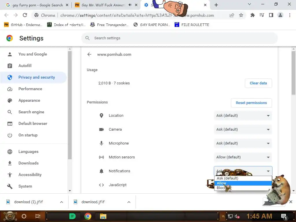Open Task View from the taskbar
This screenshot has width=296, height=222.
pos(38,216)
